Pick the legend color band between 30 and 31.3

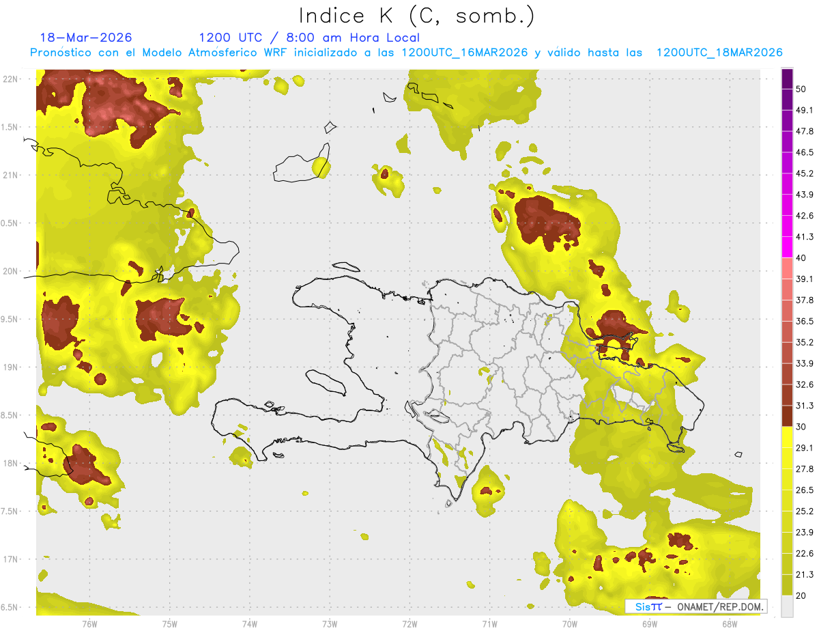787,416
